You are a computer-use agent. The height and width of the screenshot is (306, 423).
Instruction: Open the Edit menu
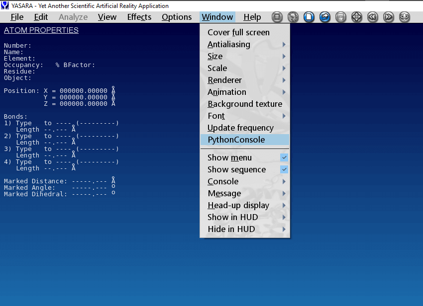[41, 17]
